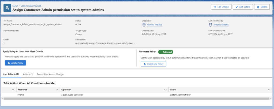Click the scrollbar's left arrow
The width and height of the screenshot is (274, 109).
point(2,98)
